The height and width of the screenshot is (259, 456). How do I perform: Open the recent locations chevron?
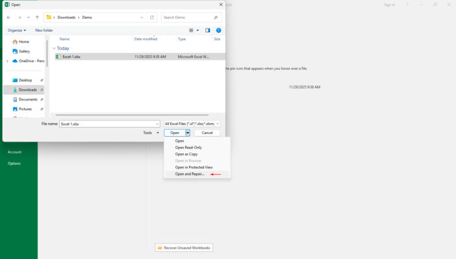point(28,17)
